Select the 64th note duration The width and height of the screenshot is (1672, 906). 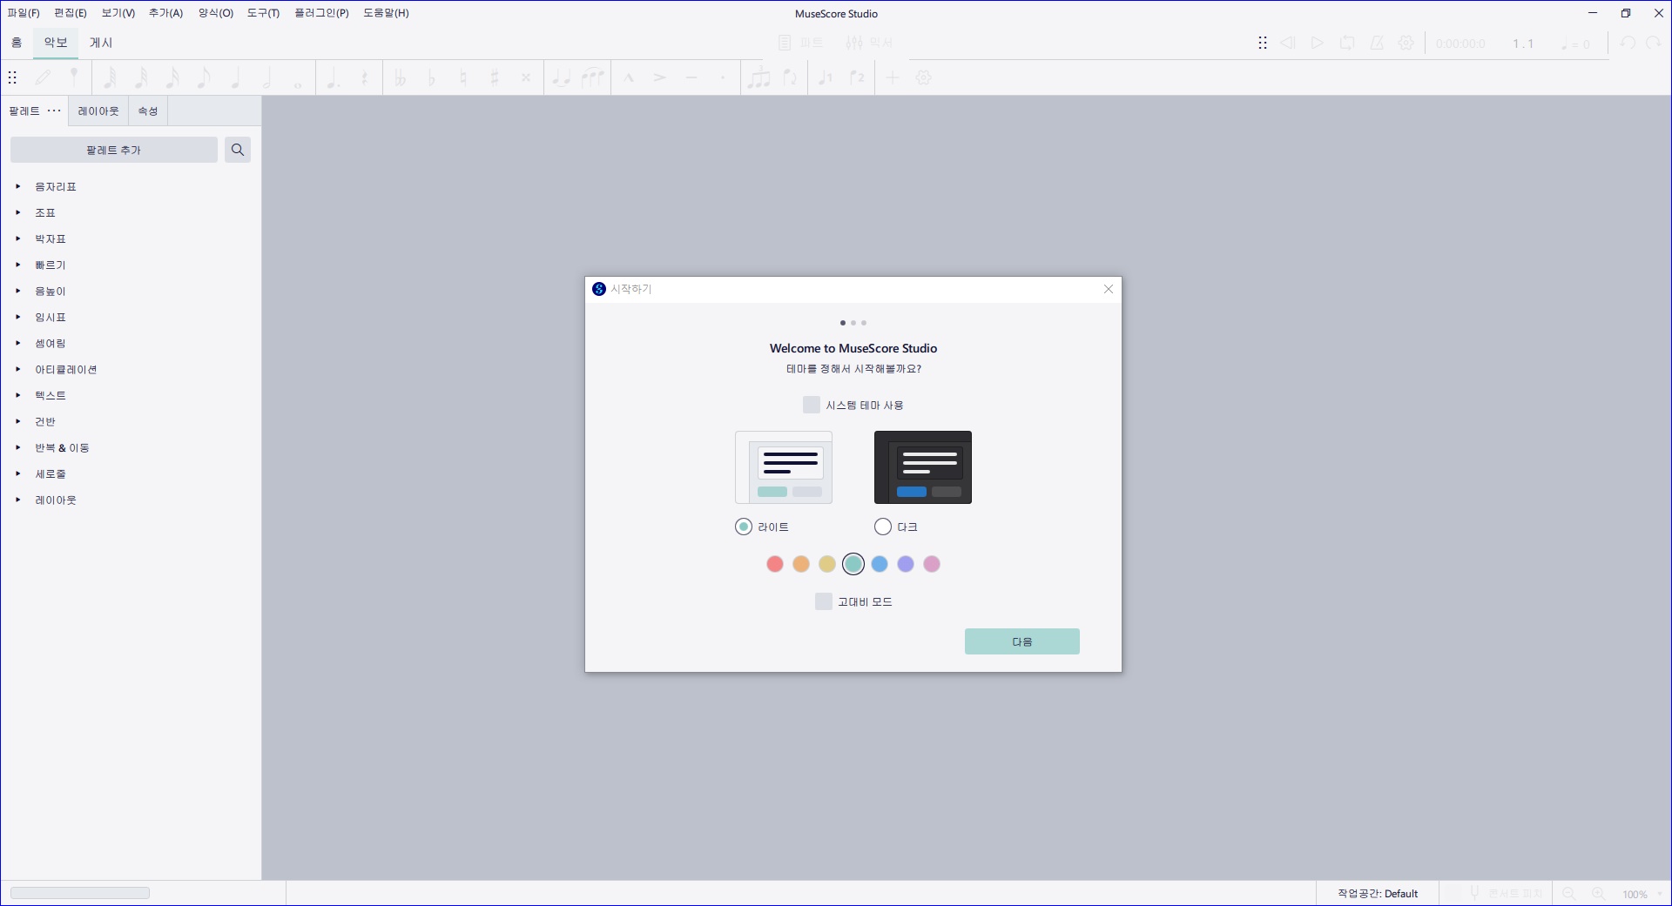pos(110,77)
